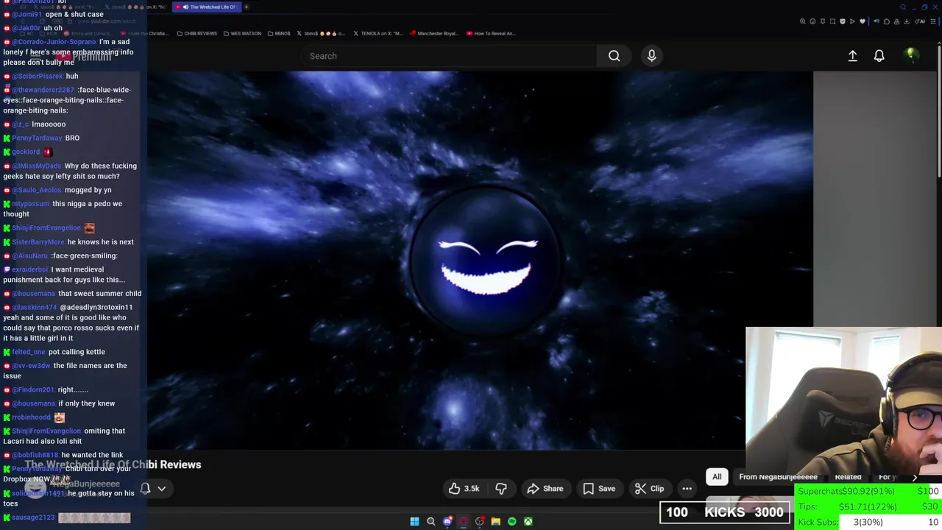Open File Explorer from the taskbar
Viewport: 942px width, 530px height.
(496, 521)
